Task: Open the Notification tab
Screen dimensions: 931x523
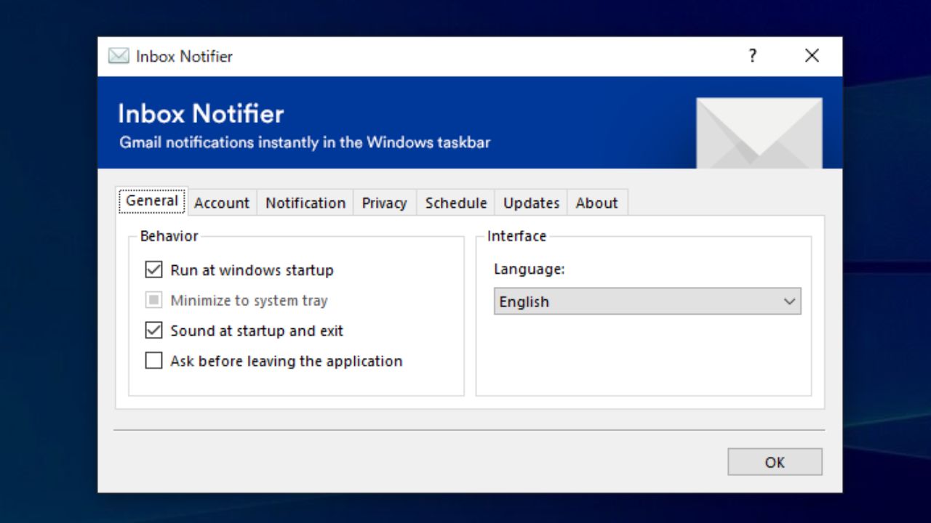Action: click(x=305, y=203)
